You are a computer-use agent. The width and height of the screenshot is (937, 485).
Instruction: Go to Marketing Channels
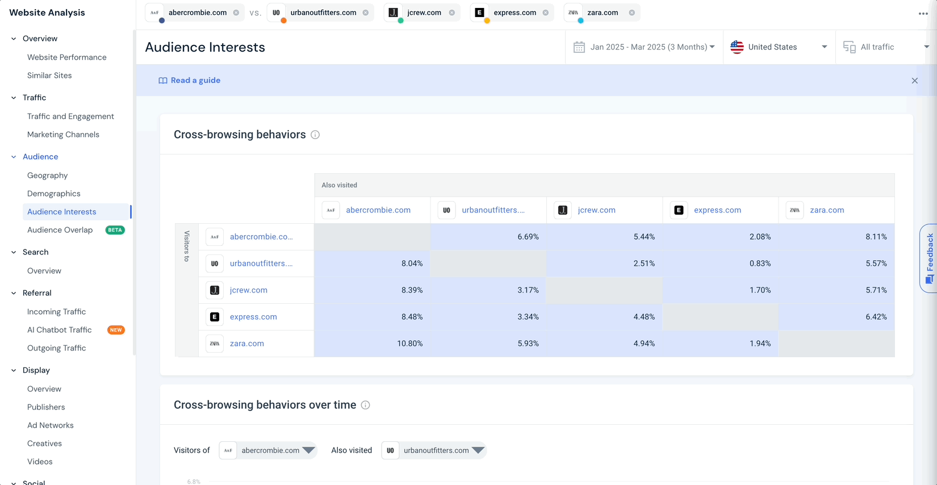63,135
